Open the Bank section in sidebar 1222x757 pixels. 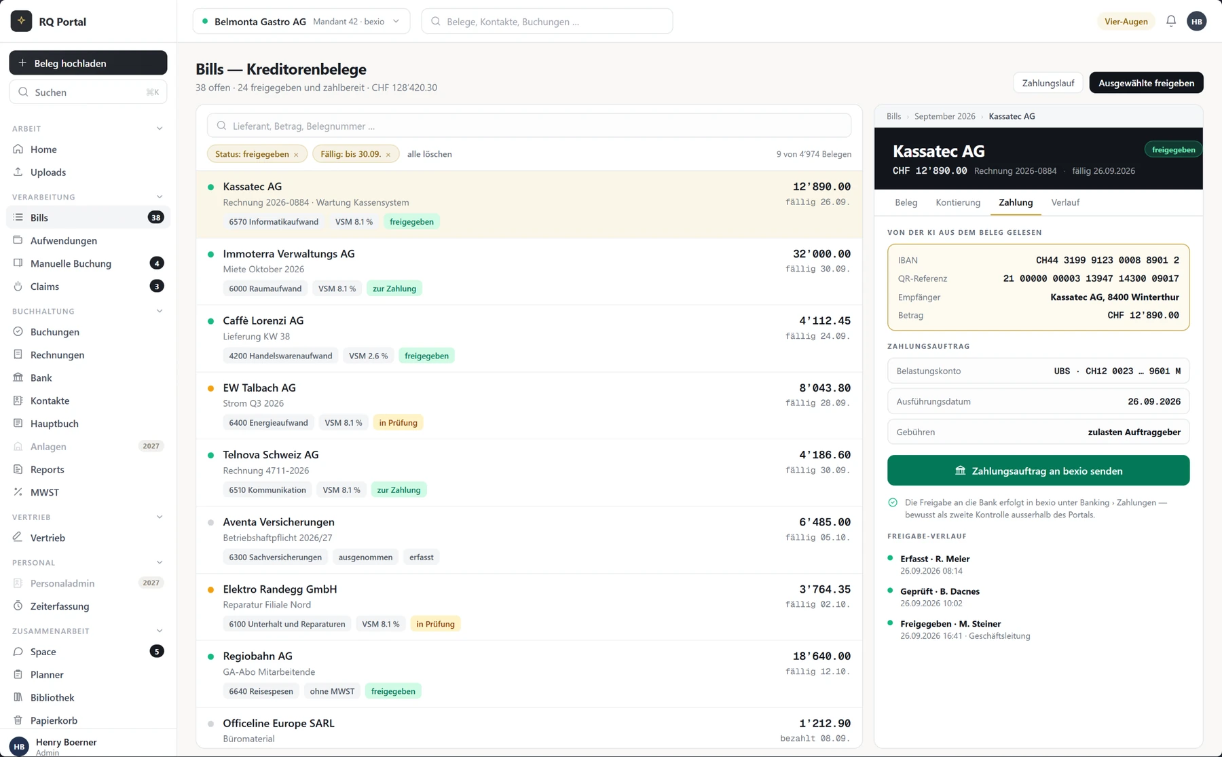click(88, 377)
